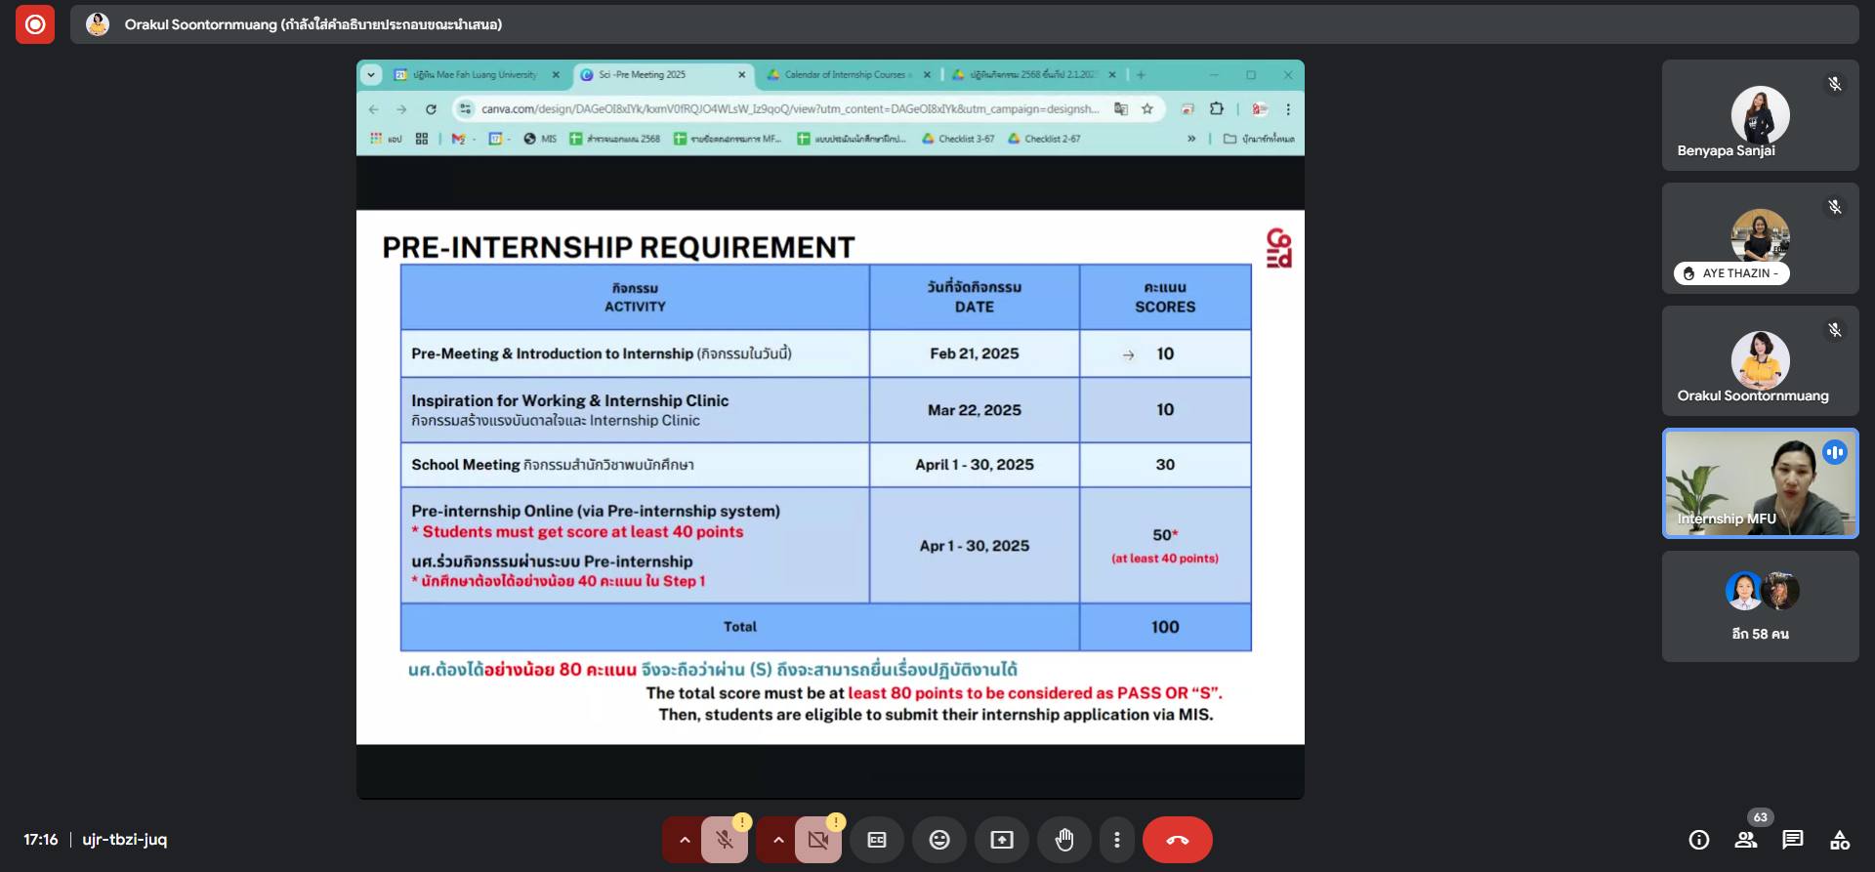Click the browser reload button
The height and width of the screenshot is (872, 1875).
click(431, 109)
